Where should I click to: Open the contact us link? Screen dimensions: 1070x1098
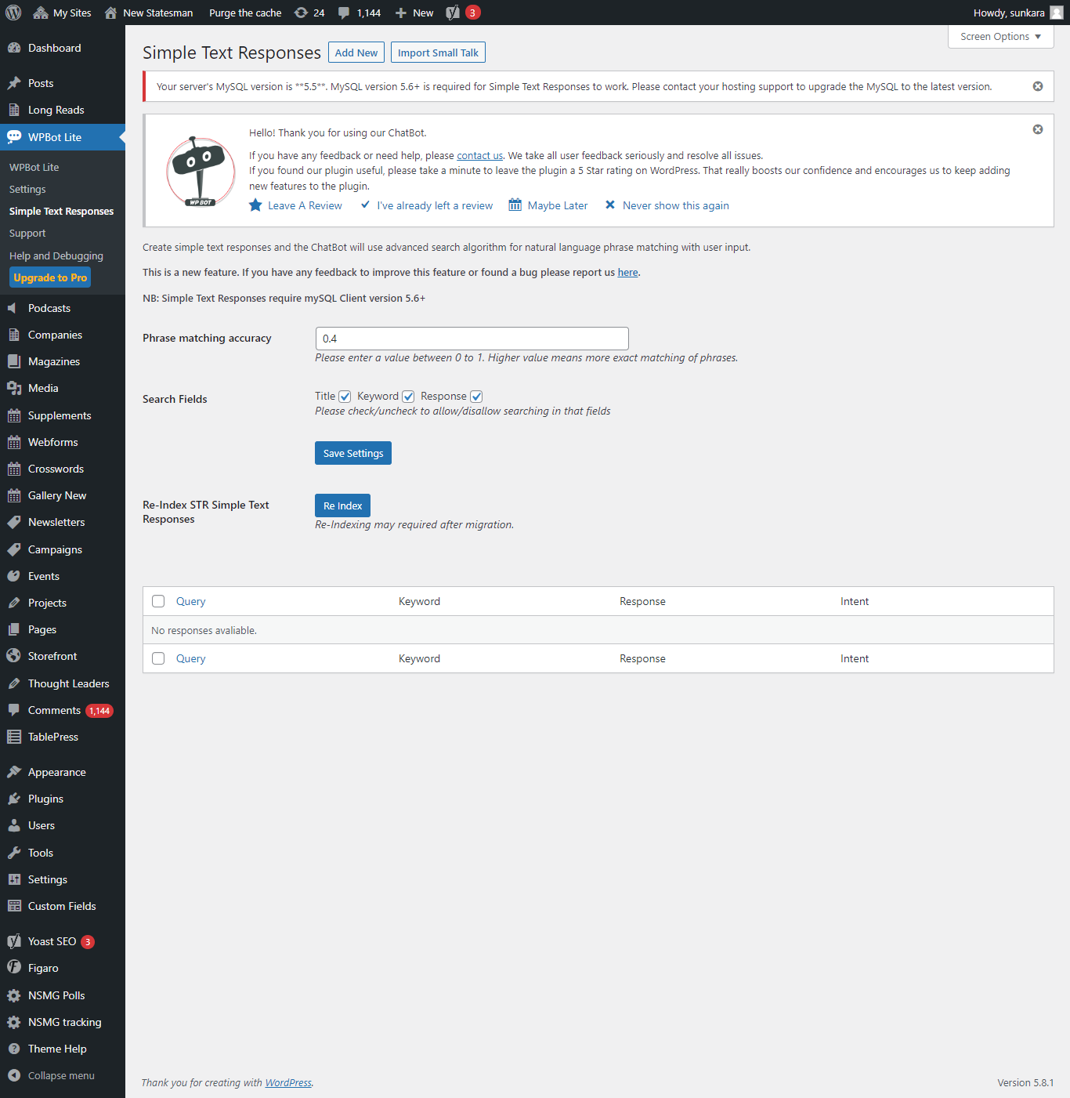[x=480, y=155]
